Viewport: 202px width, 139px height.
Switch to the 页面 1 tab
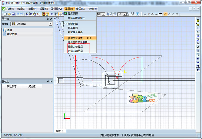(60, 131)
